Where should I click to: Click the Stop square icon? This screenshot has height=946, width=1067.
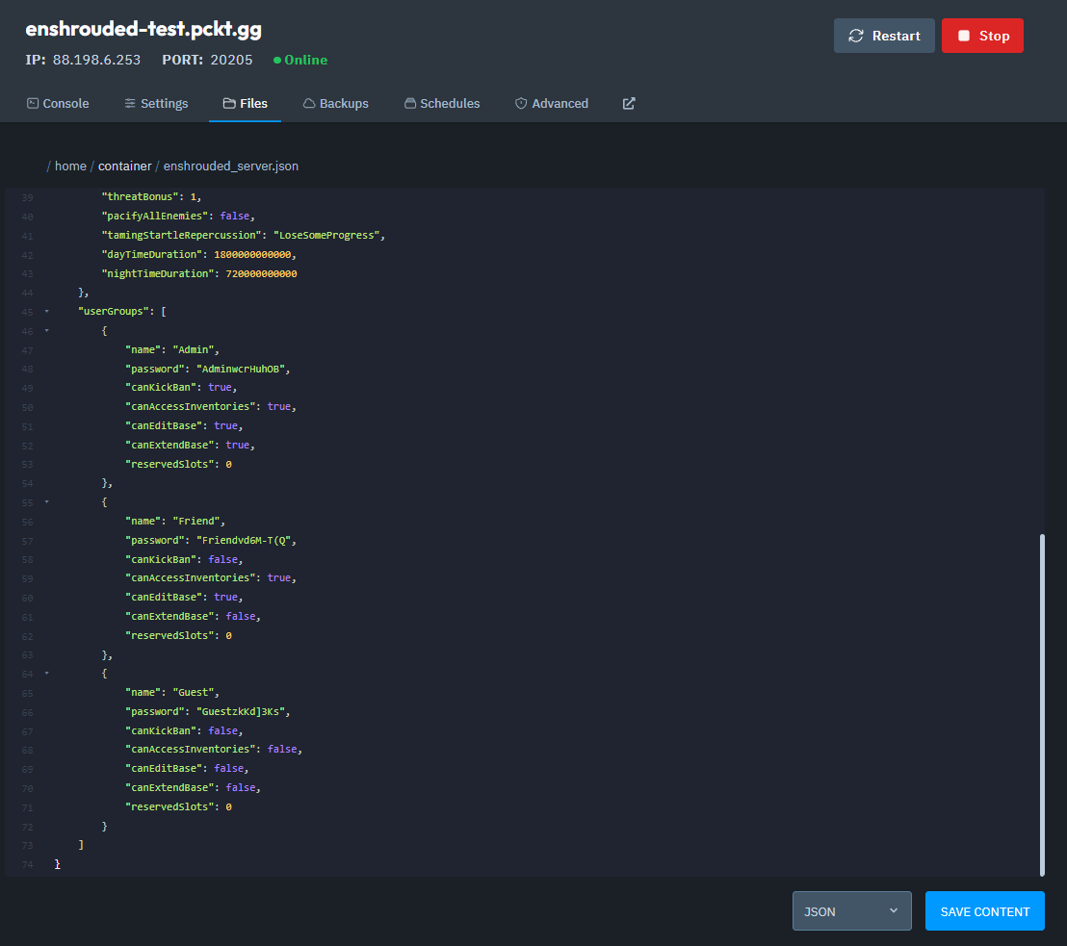click(x=964, y=36)
